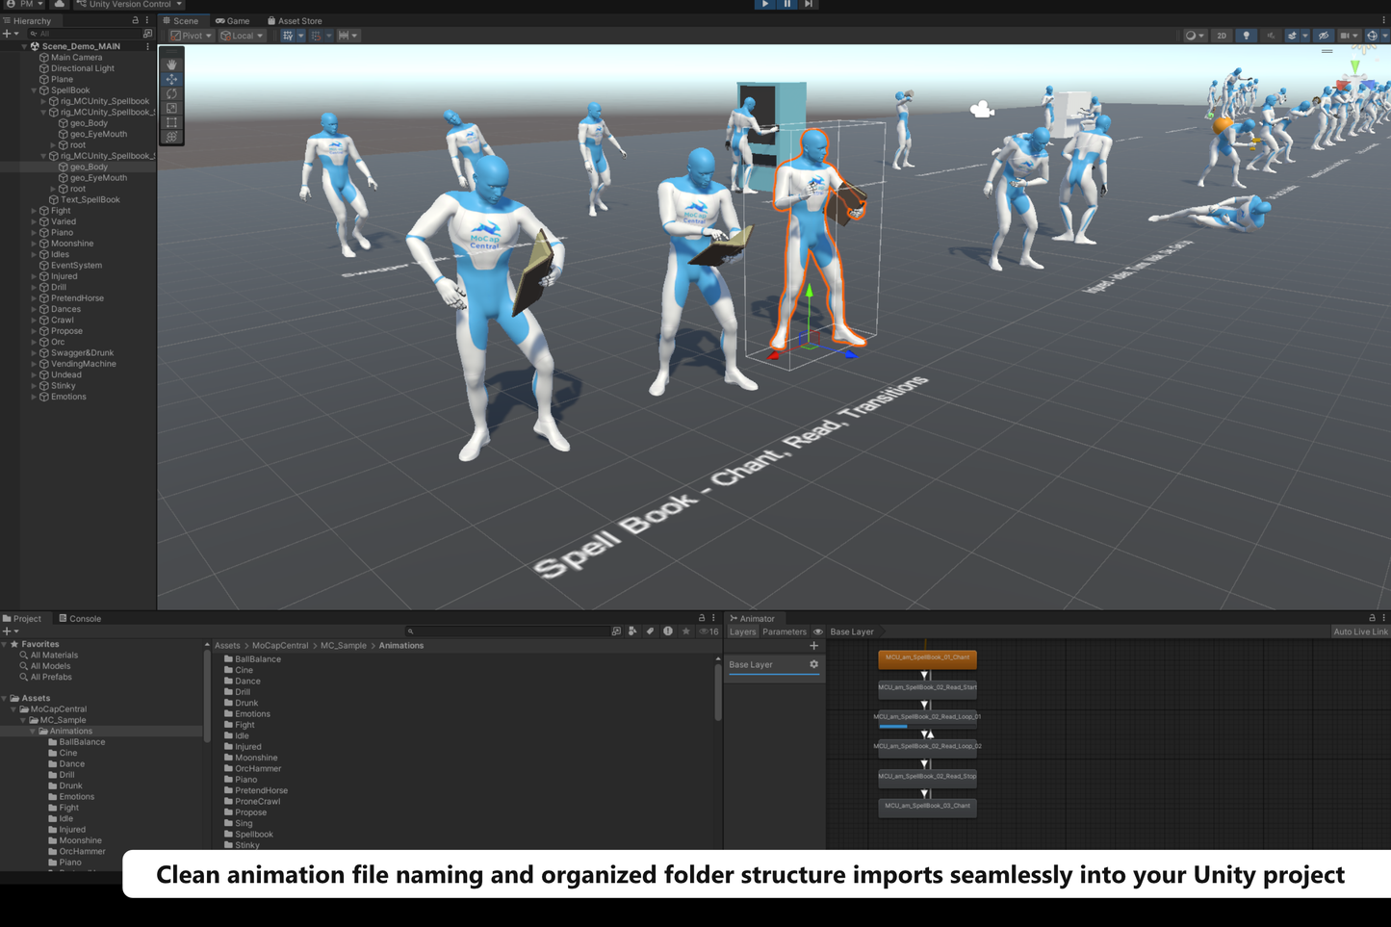Viewport: 1391px width, 927px height.
Task: Expand the Emotions object in Hierarchy
Action: [x=34, y=396]
